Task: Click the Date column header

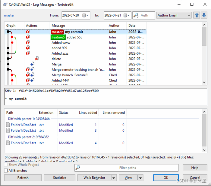Action: [137, 26]
